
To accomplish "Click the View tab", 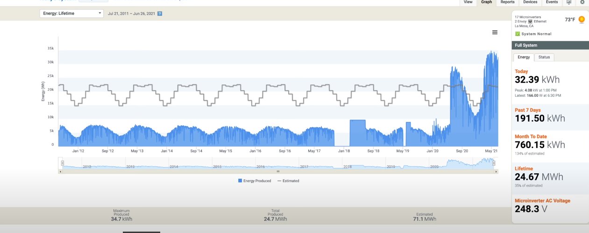I will coord(468,2).
